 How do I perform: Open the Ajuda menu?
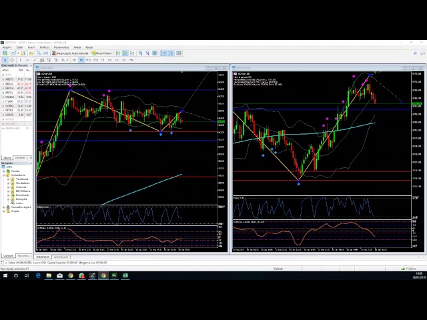coord(89,47)
